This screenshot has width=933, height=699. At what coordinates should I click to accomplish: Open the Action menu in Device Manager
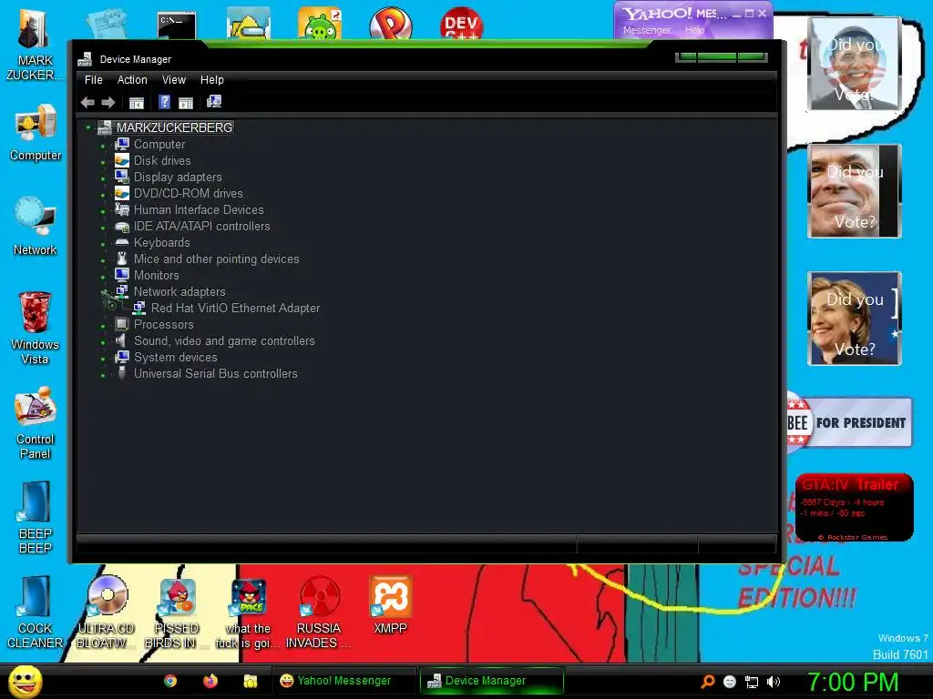(x=132, y=80)
